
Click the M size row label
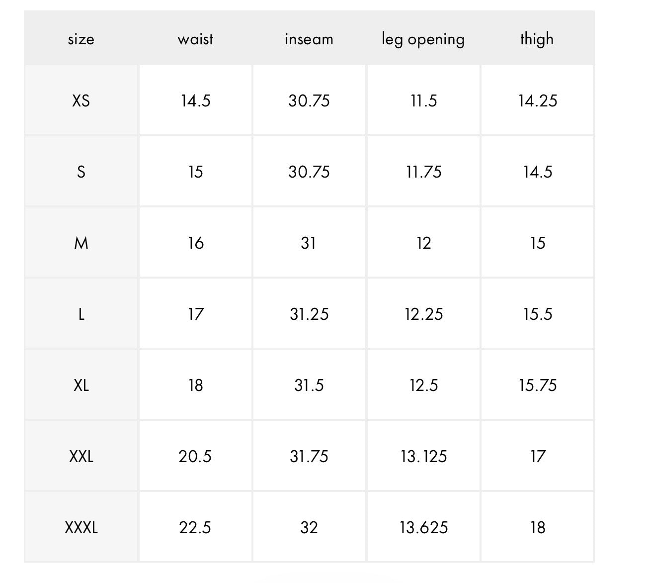[x=81, y=243]
